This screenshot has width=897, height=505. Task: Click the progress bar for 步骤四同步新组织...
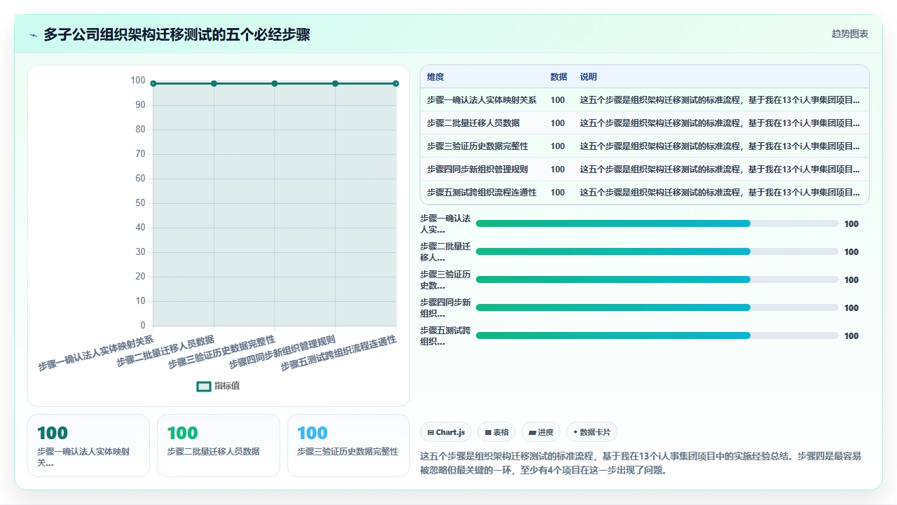(657, 307)
